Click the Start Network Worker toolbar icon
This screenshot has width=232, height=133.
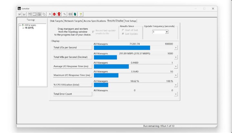click(x=39, y=14)
